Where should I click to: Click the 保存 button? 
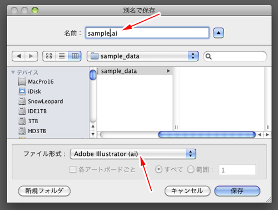[237, 191]
